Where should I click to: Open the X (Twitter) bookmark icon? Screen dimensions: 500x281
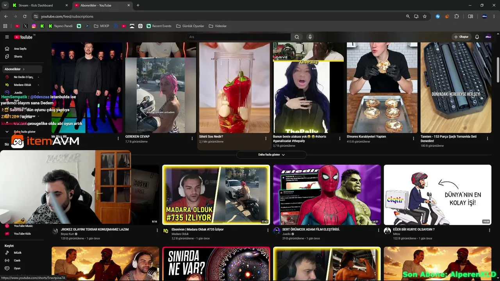(x=25, y=26)
